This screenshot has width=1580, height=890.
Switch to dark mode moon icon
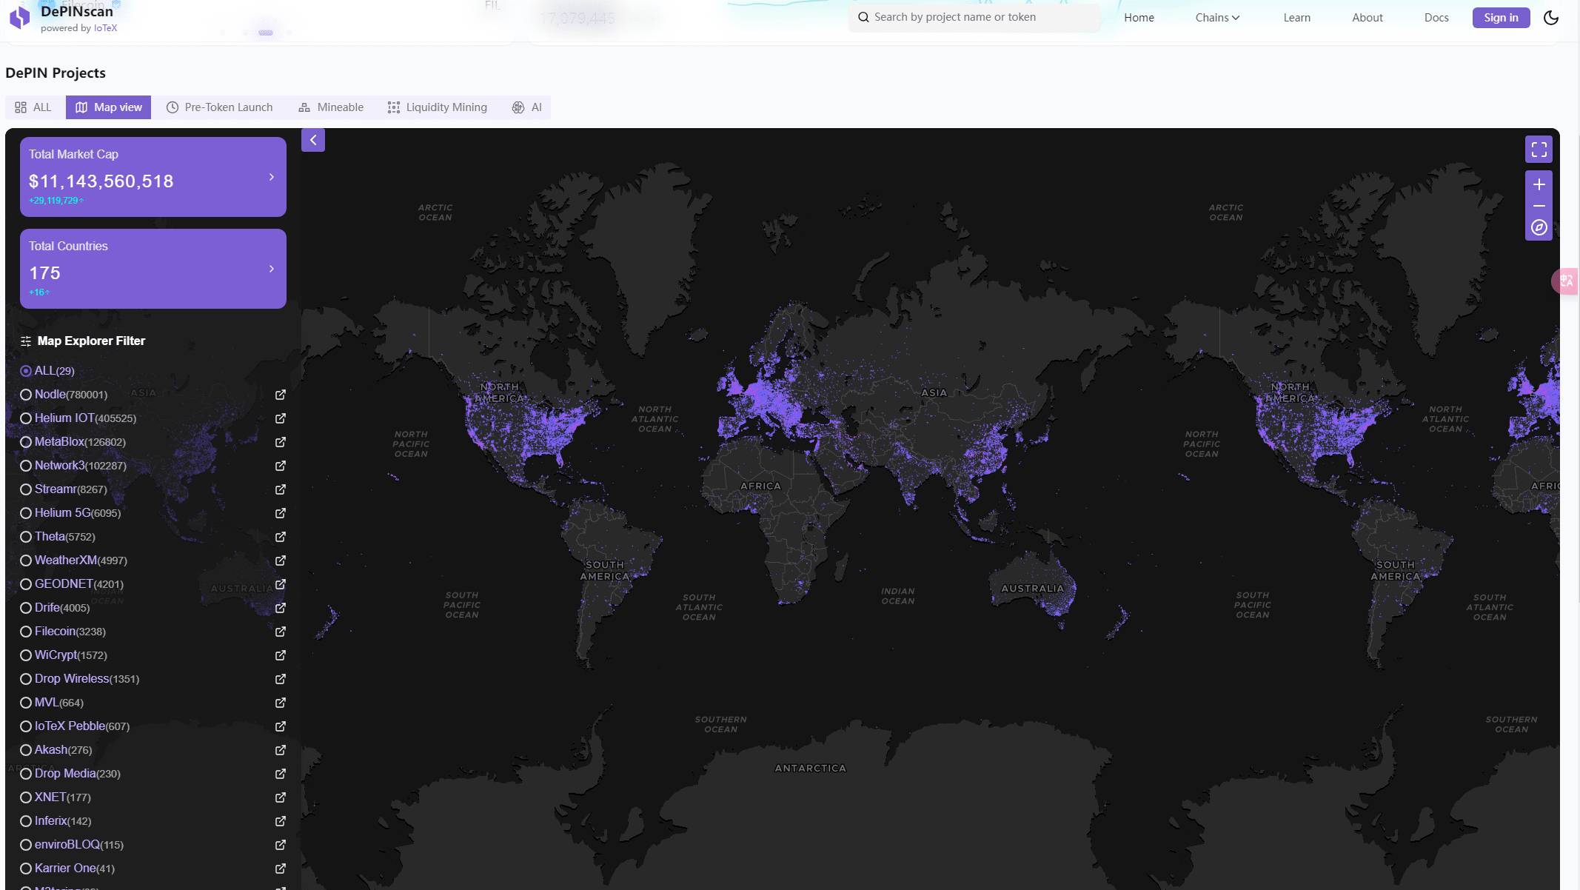(1551, 18)
